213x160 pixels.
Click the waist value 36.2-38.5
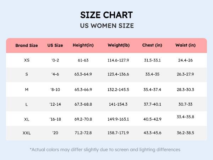pos(185,133)
